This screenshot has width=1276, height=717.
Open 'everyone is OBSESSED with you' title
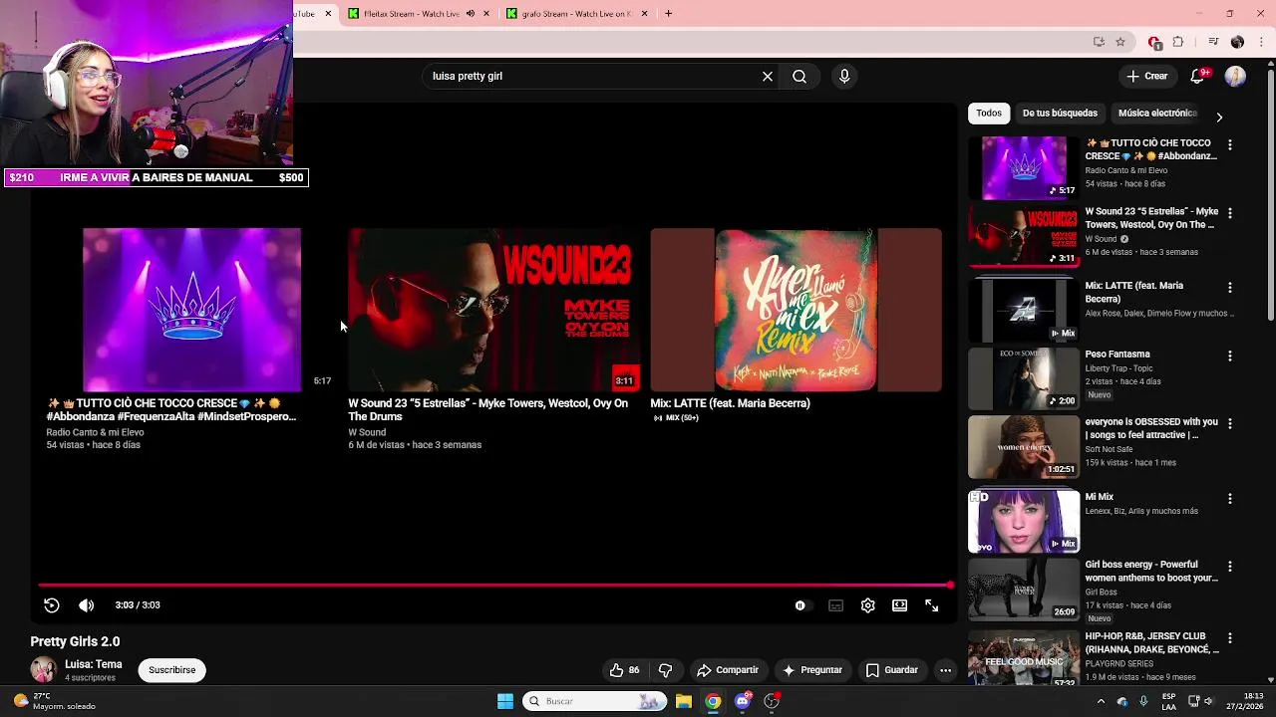pos(1151,428)
